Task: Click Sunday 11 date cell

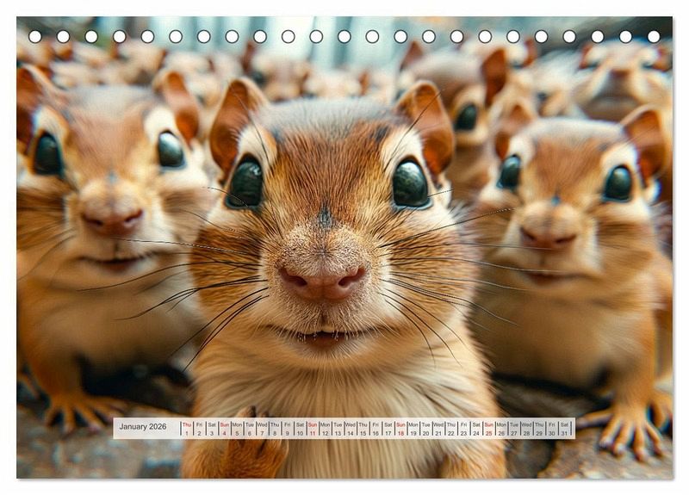Action: (x=313, y=428)
